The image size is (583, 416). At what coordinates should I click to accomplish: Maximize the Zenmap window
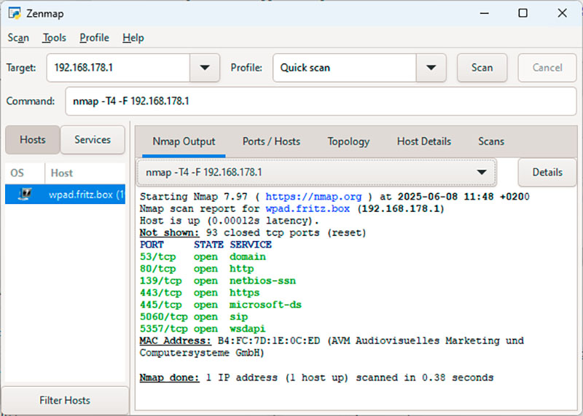tap(523, 13)
